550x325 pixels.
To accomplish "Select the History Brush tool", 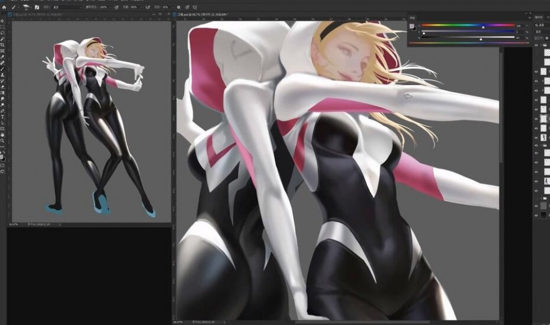I will pyautogui.click(x=2, y=81).
